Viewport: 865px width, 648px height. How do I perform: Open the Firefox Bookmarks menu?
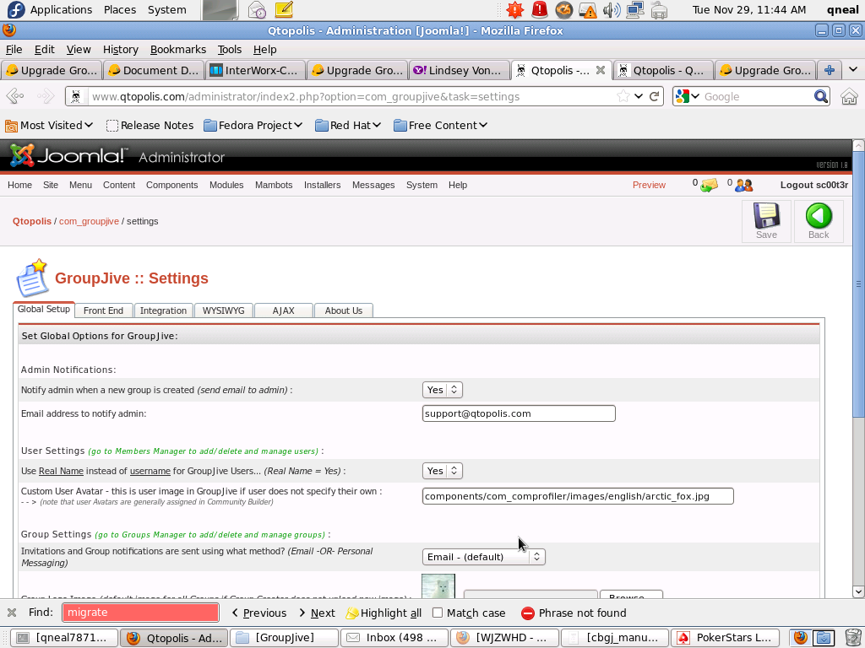(x=178, y=50)
